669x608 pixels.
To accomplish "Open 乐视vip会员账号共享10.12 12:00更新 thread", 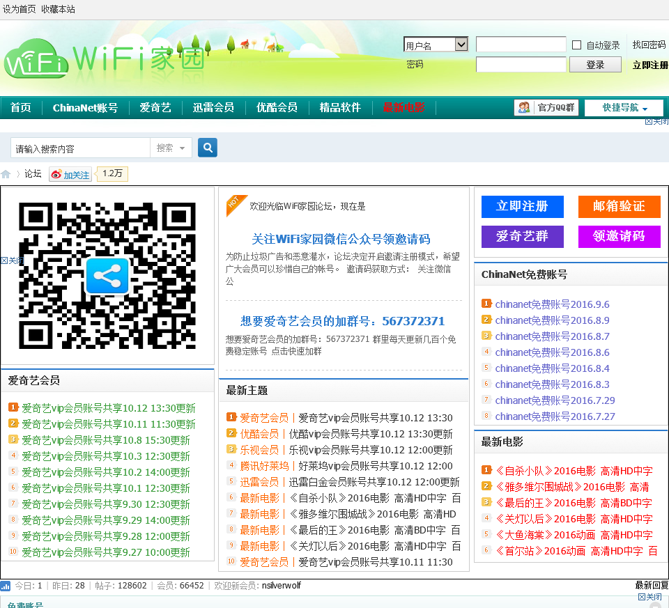I will [x=370, y=450].
